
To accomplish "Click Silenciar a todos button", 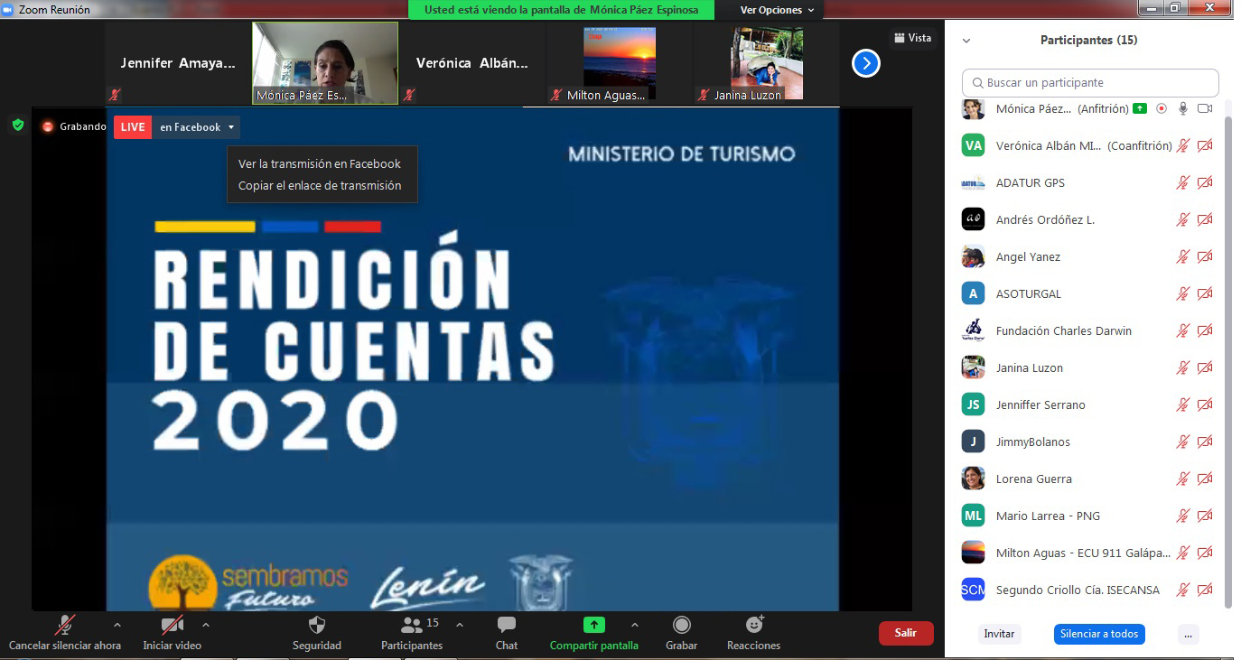I will tap(1099, 634).
